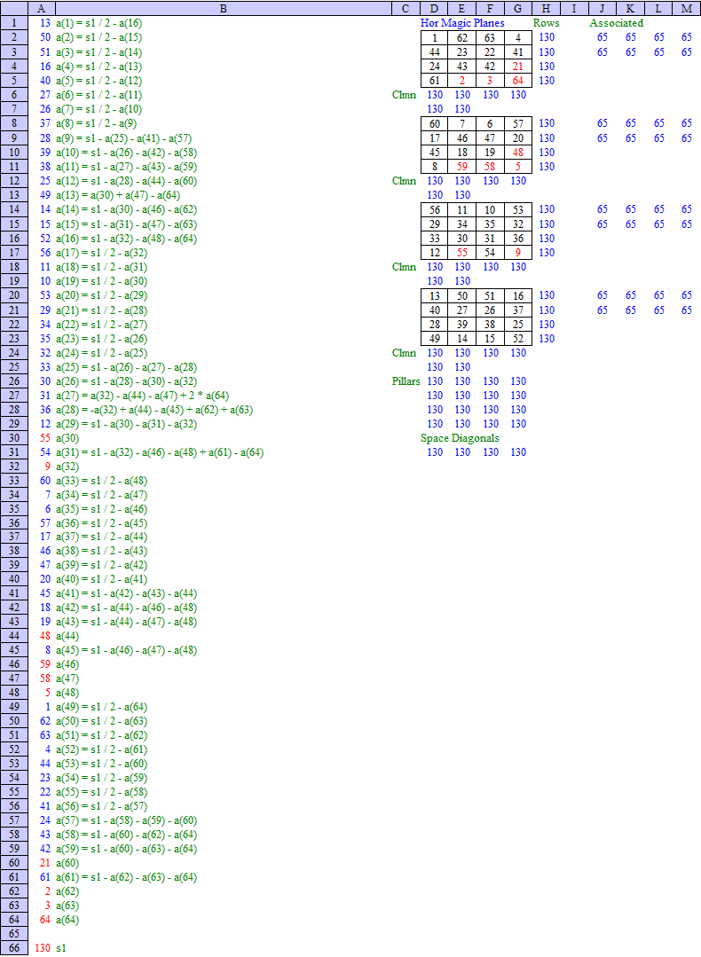Click formula 'a(33) = s1 / 2 - a(48)'
This screenshot has height=957, width=701.
(101, 481)
